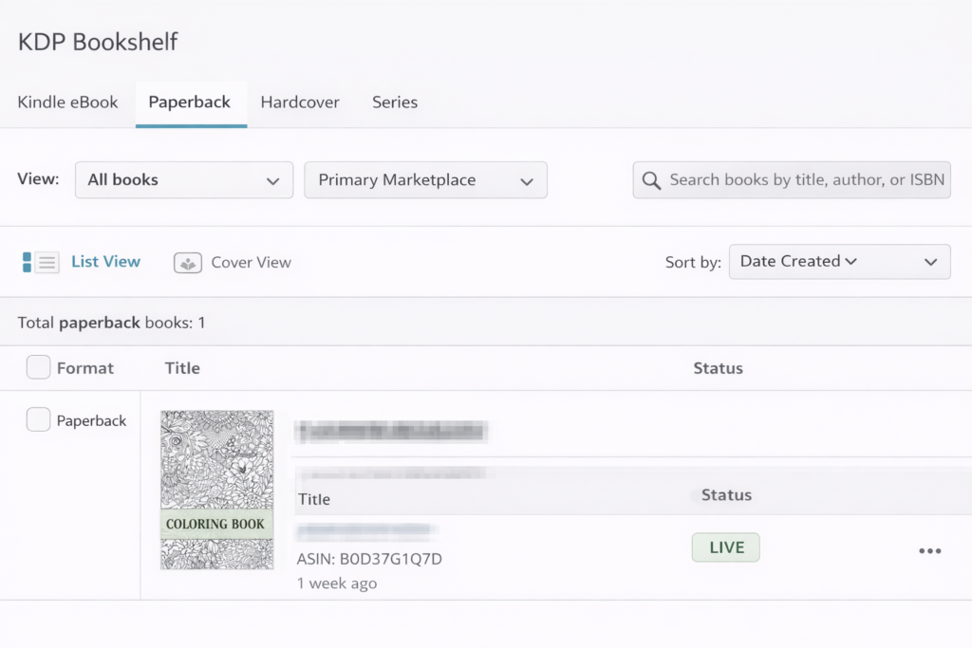Click the green LIVE status badge
This screenshot has width=972, height=648.
725,547
